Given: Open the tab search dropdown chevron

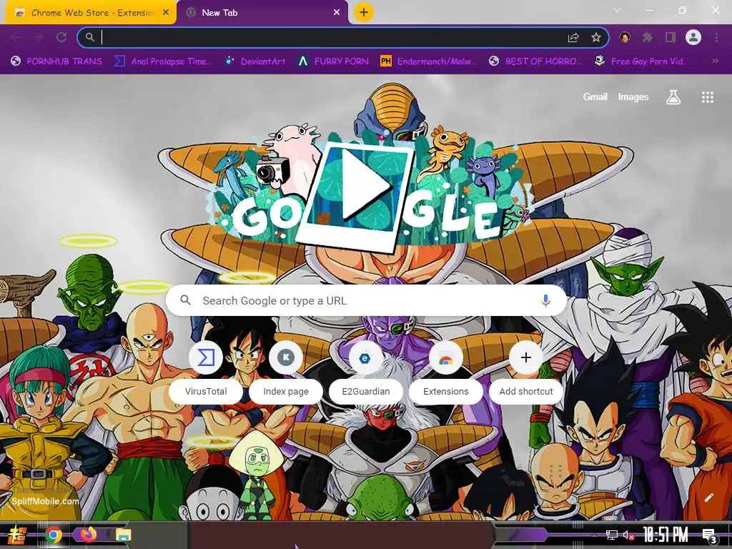Looking at the screenshot, I should point(617,10).
